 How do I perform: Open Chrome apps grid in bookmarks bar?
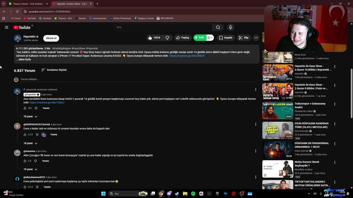4,18
